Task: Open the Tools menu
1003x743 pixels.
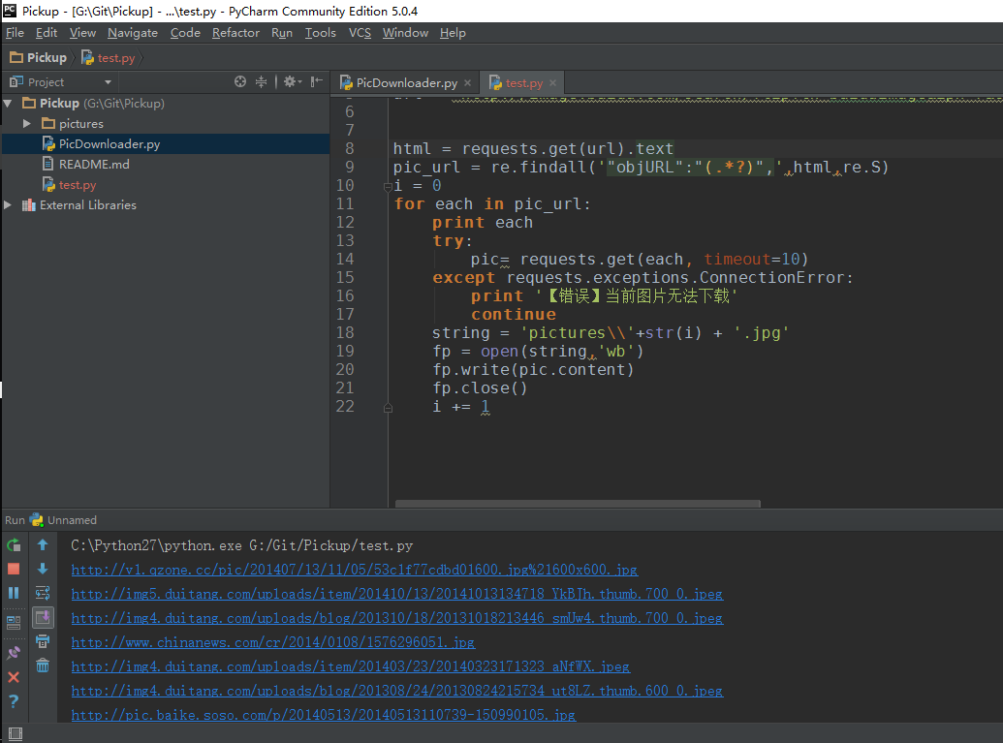Action: pyautogui.click(x=320, y=33)
